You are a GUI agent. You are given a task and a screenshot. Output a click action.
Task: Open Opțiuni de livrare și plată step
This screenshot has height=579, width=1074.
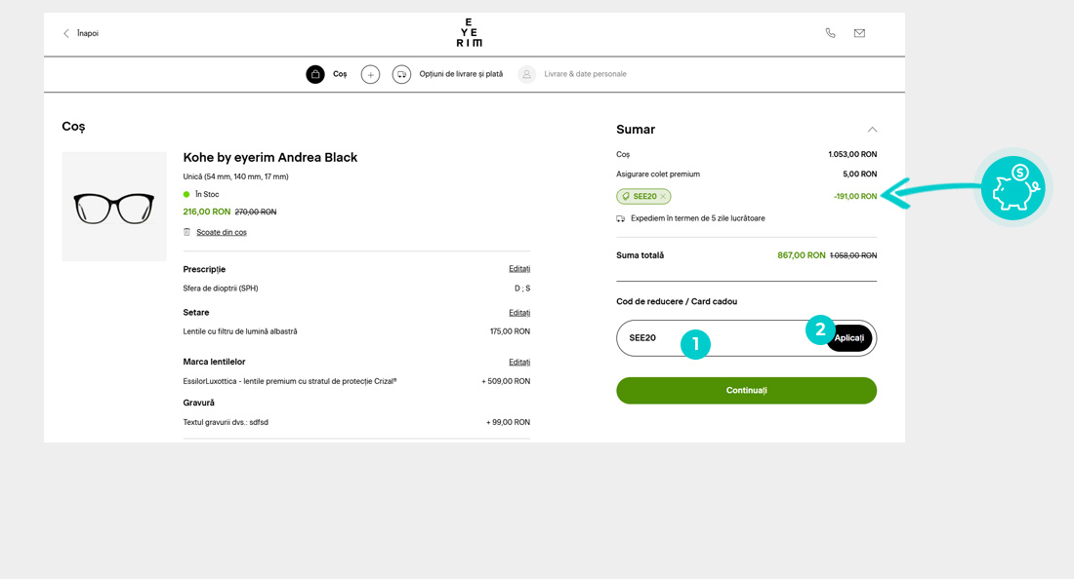461,74
